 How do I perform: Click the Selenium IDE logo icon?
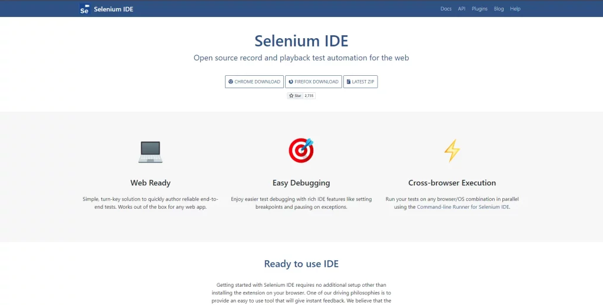(x=85, y=9)
